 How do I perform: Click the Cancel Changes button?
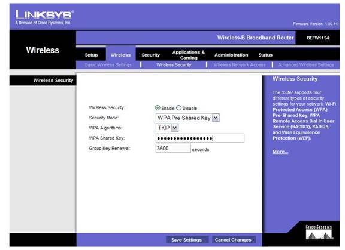pyautogui.click(x=233, y=240)
